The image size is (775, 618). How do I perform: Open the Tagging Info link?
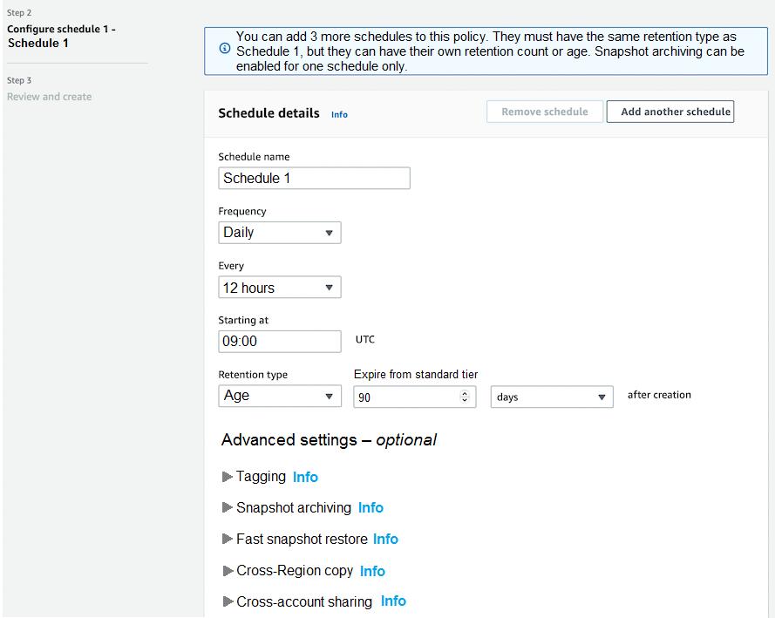pyautogui.click(x=305, y=477)
